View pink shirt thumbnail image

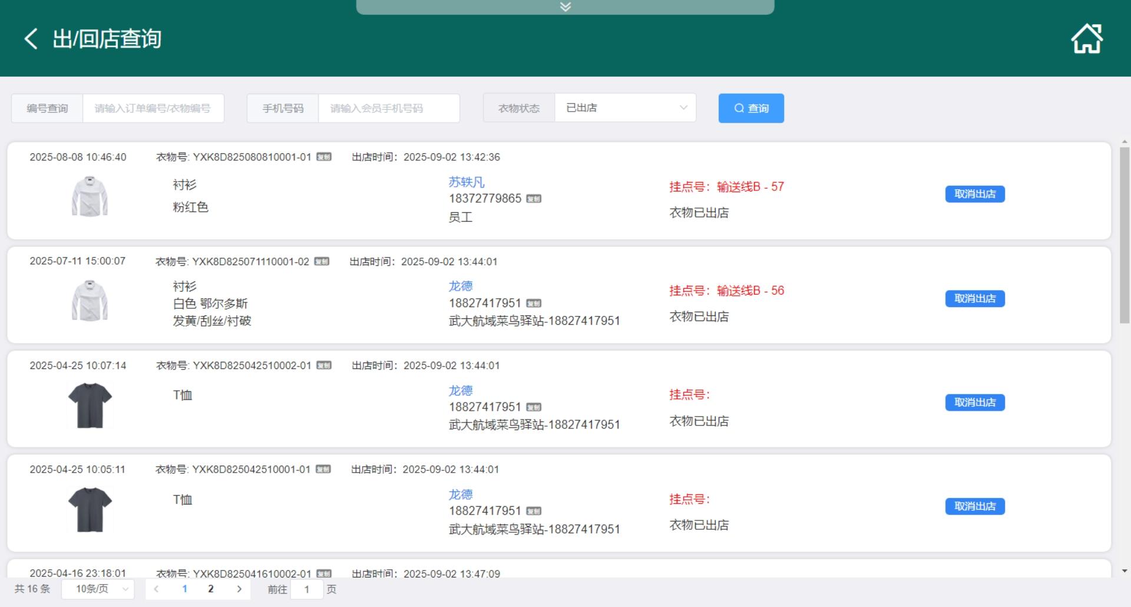point(90,196)
